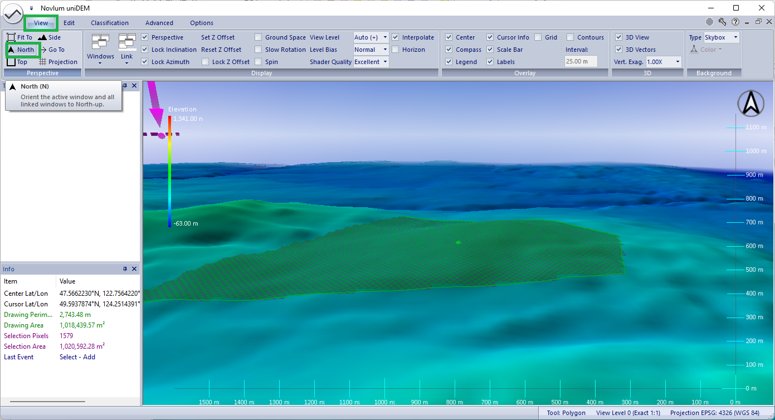Hide the Scale Bar overlay
The width and height of the screenshot is (775, 420).
coord(490,50)
